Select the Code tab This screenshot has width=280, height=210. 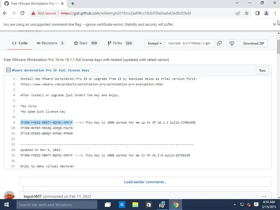click(x=20, y=43)
